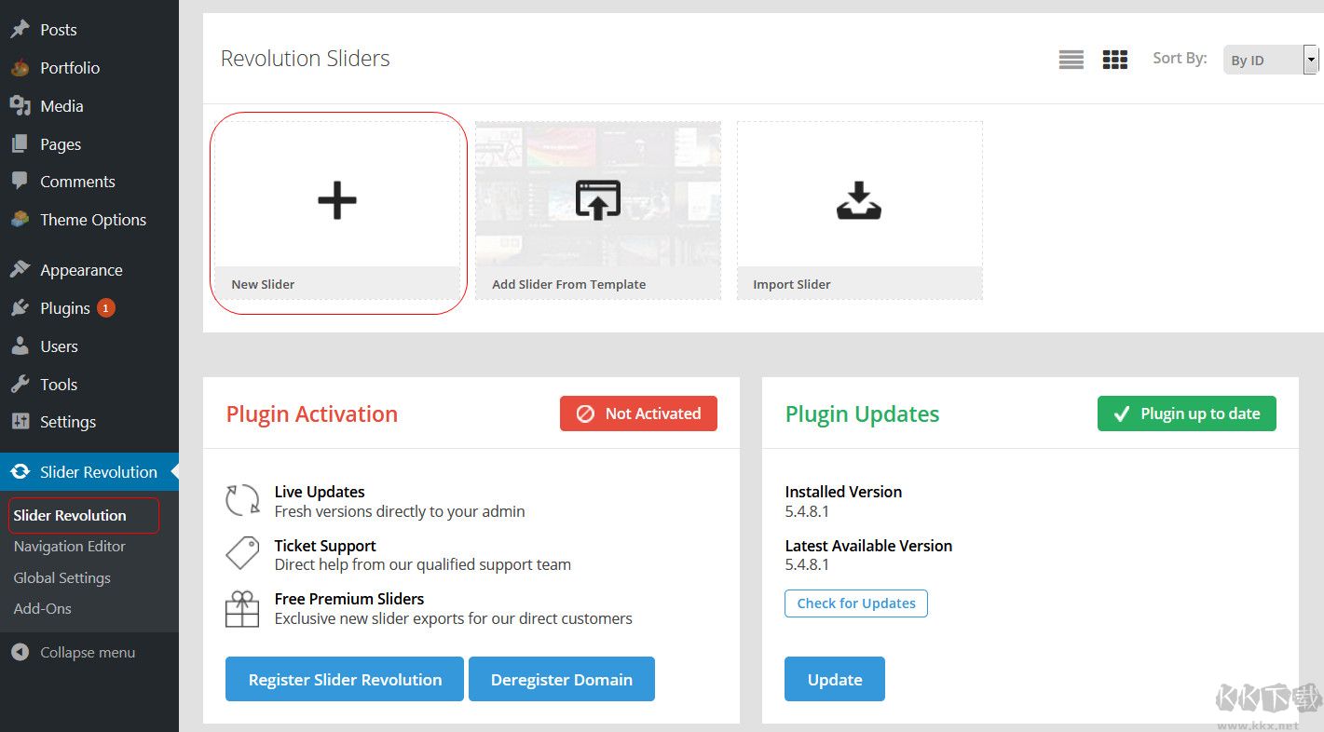The image size is (1324, 732).
Task: Open Global Settings submenu
Action: tap(62, 577)
